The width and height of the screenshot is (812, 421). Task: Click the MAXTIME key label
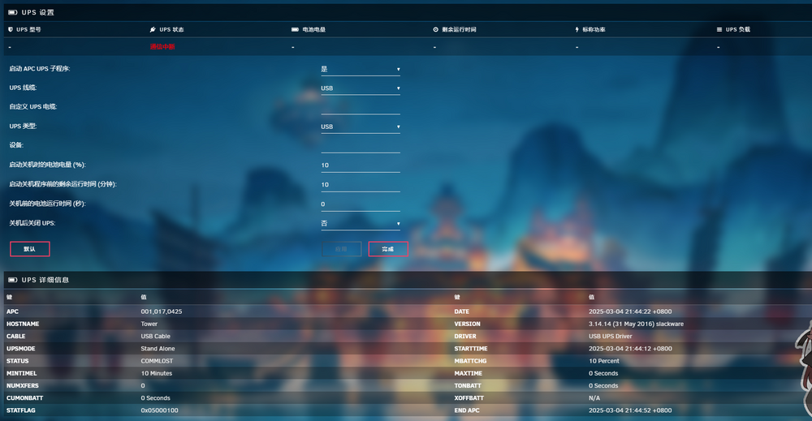click(469, 373)
